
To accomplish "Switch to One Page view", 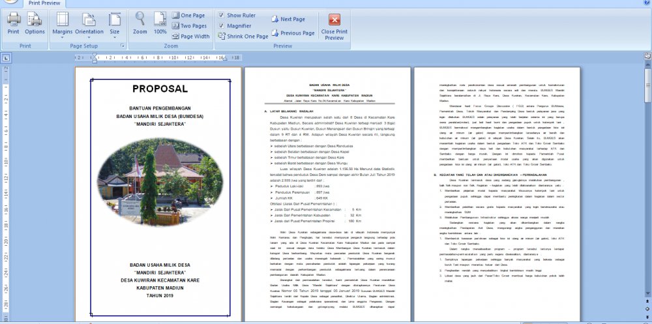I will pyautogui.click(x=188, y=16).
